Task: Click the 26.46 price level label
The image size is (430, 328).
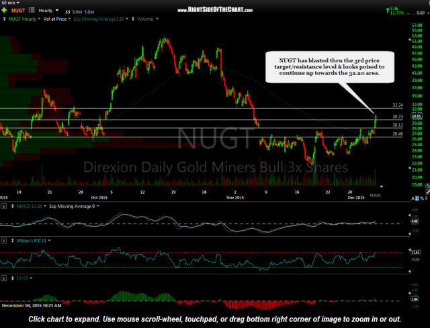Action: pos(398,134)
